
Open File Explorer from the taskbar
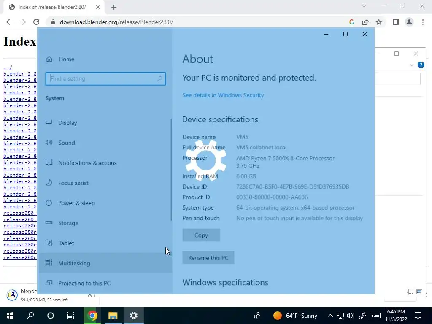click(113, 316)
